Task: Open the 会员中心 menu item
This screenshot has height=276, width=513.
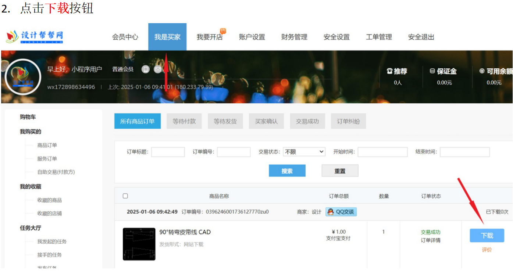Action: point(125,37)
